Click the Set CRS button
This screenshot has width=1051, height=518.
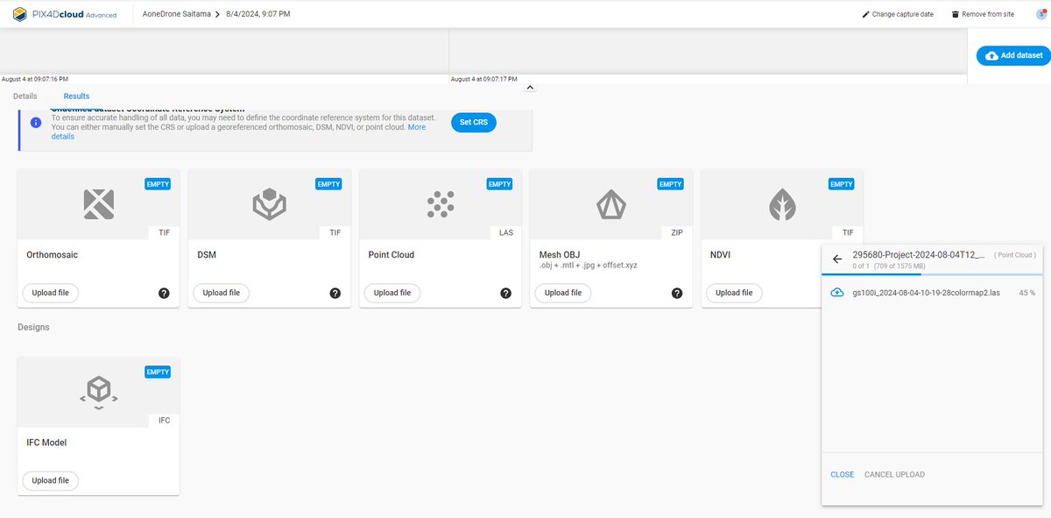click(473, 123)
